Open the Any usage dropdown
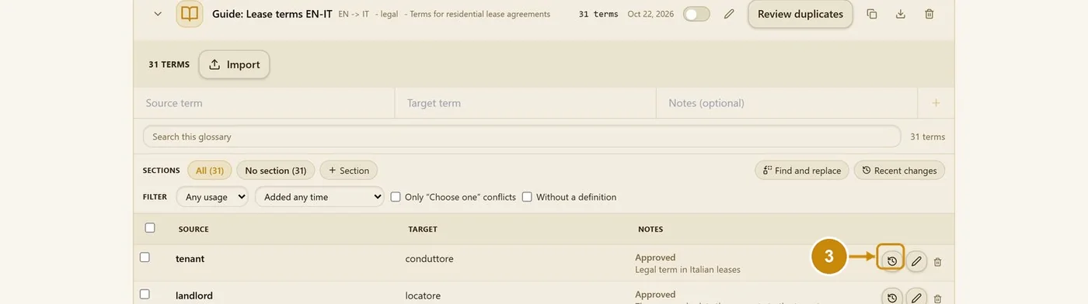 coord(212,197)
